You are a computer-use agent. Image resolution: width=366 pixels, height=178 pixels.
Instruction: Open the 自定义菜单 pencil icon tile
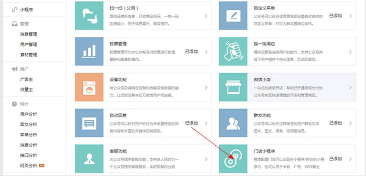233,16
